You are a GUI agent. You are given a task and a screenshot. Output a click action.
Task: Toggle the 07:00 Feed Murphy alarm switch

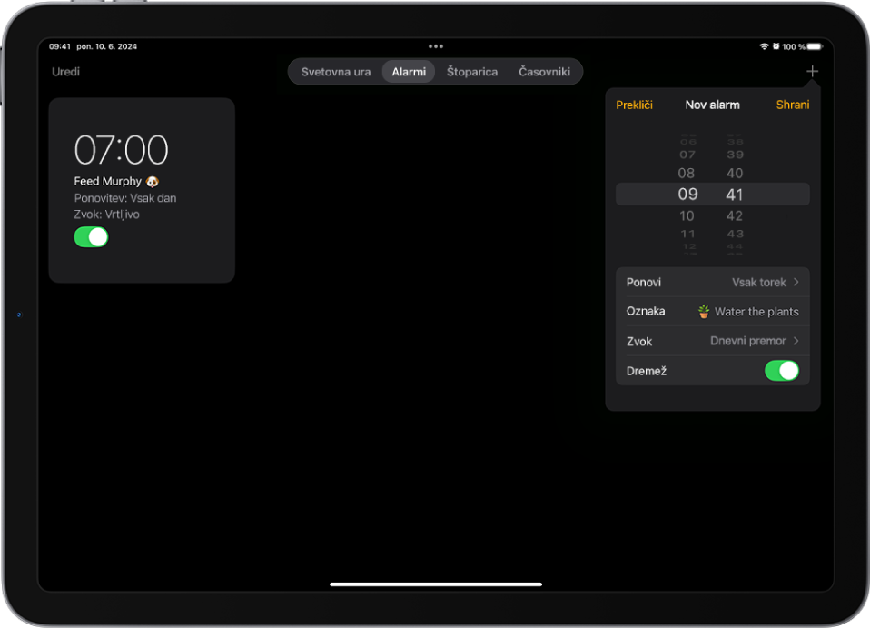91,237
